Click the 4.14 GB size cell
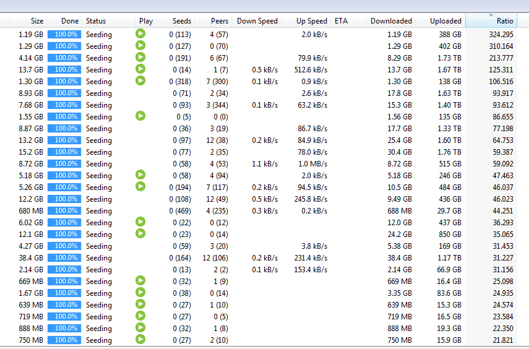This screenshot has height=349, width=529. click(x=31, y=58)
